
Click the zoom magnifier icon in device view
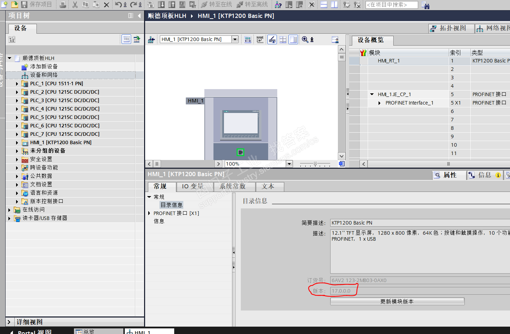[x=305, y=40]
